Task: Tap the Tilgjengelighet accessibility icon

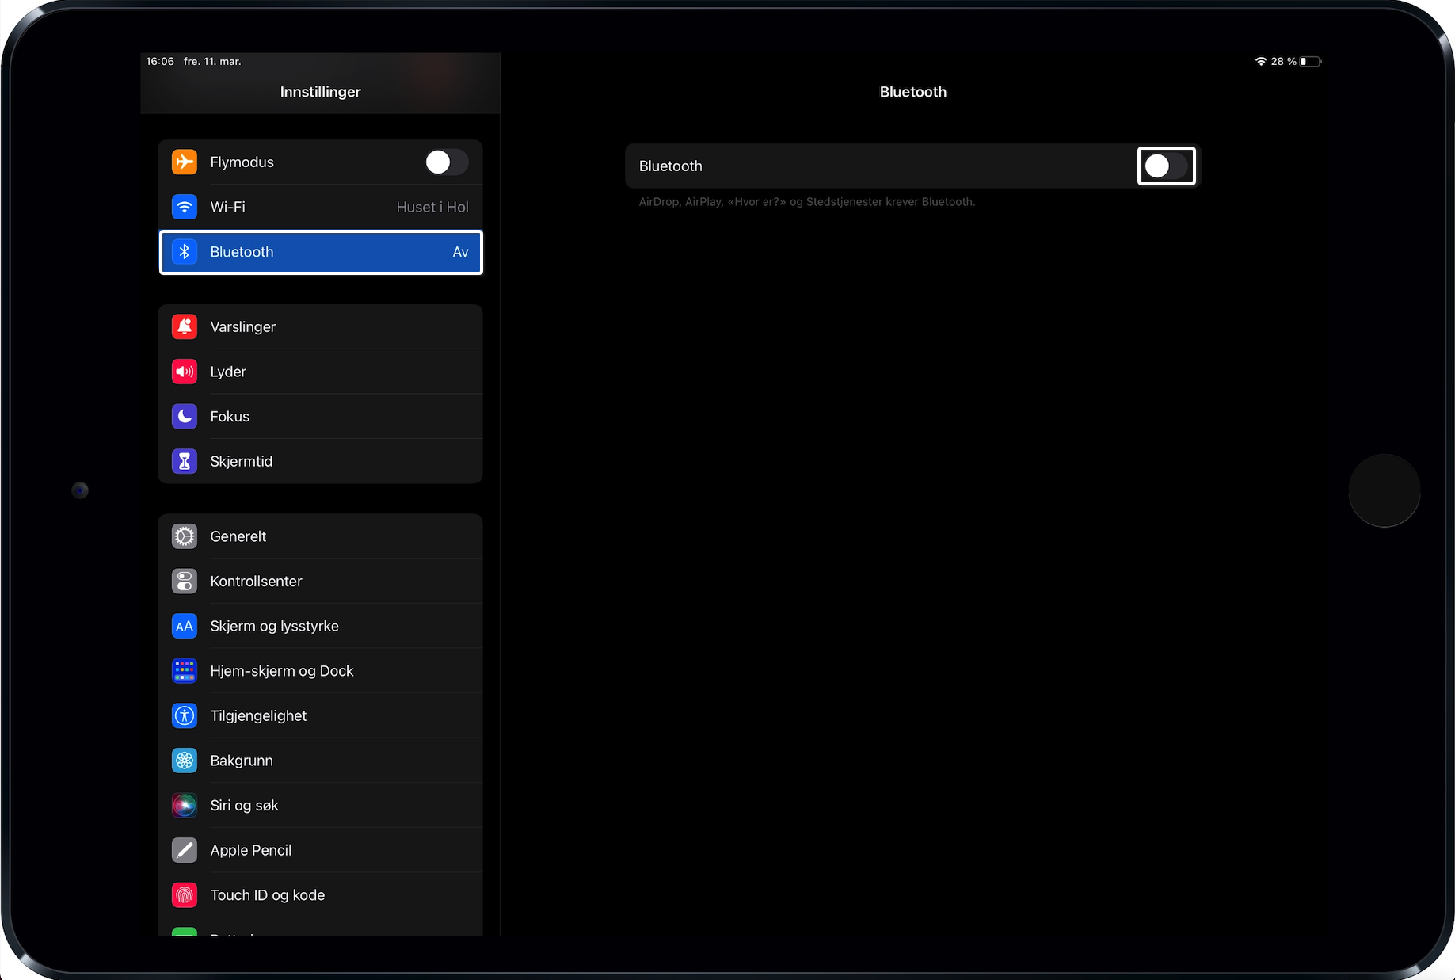Action: 185,715
